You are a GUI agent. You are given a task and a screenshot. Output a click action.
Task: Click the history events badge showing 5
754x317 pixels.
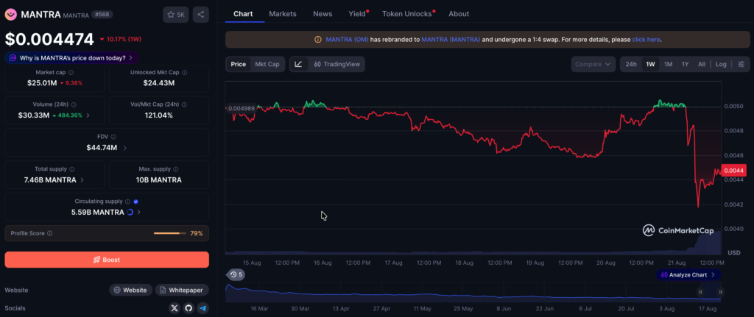[236, 275]
